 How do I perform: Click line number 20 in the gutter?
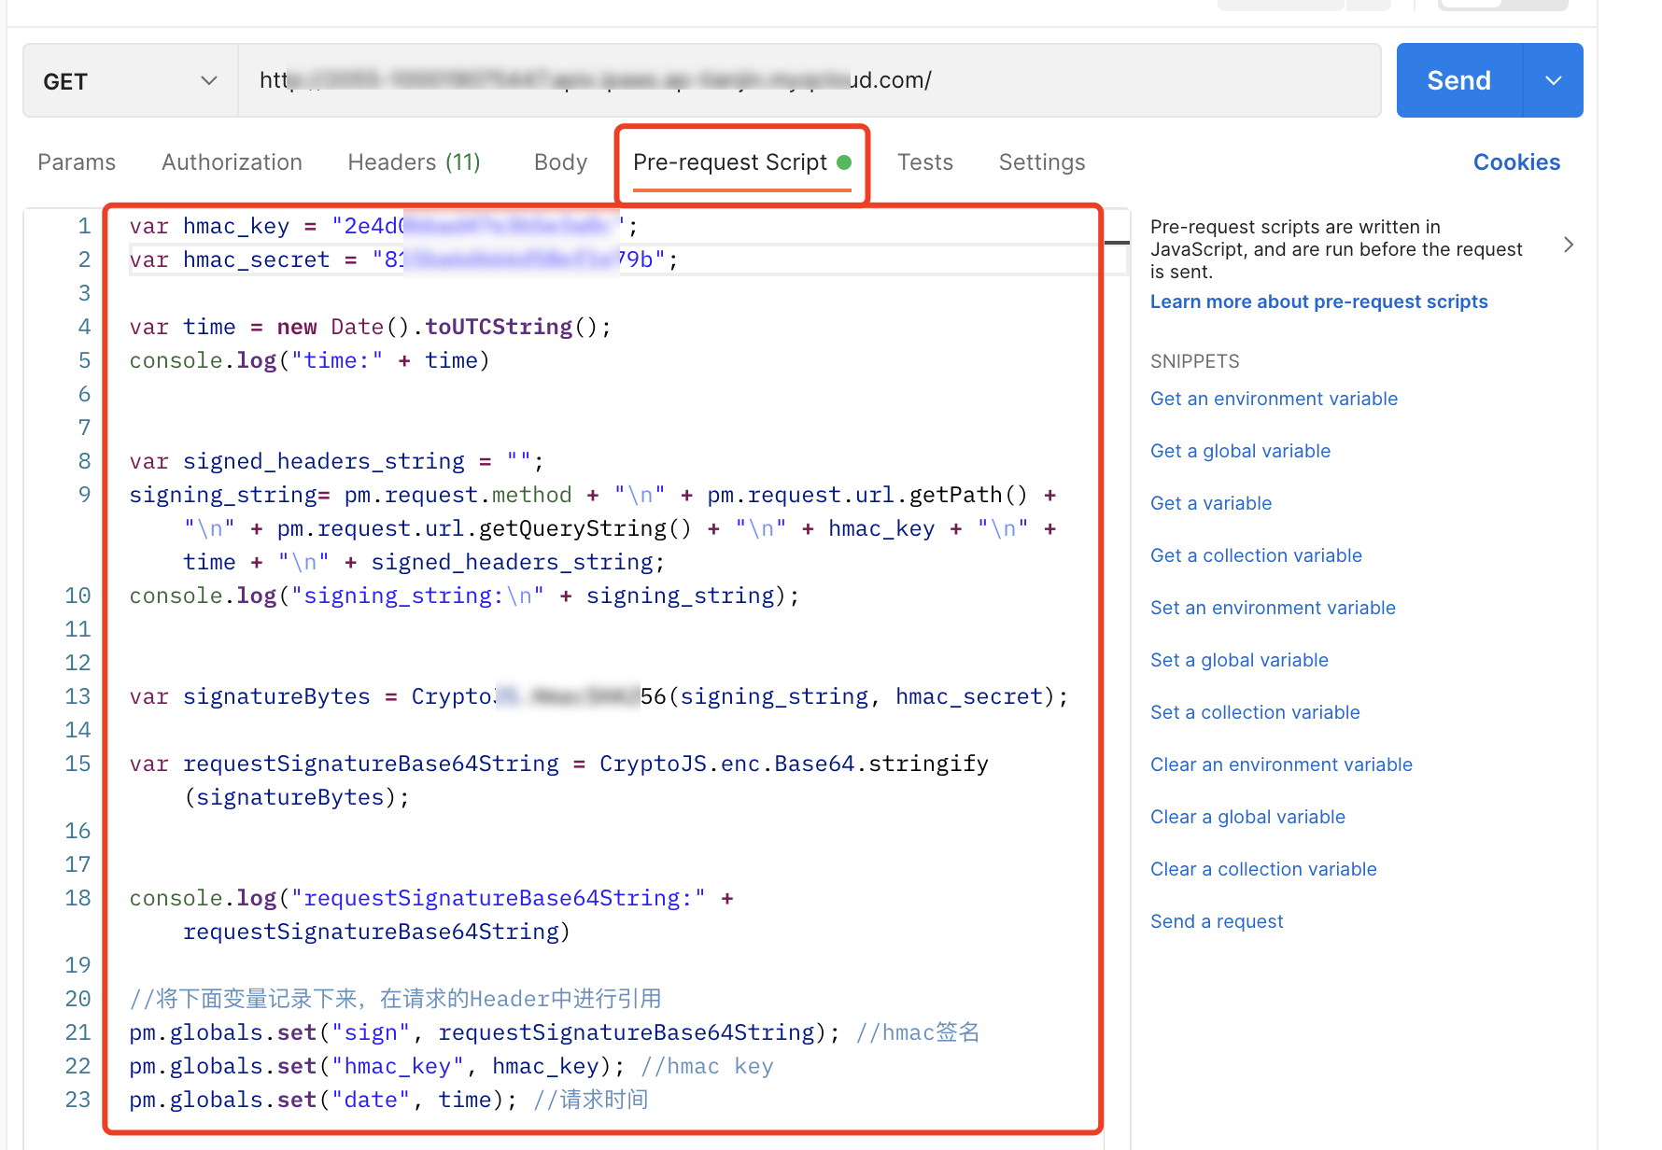tap(77, 999)
